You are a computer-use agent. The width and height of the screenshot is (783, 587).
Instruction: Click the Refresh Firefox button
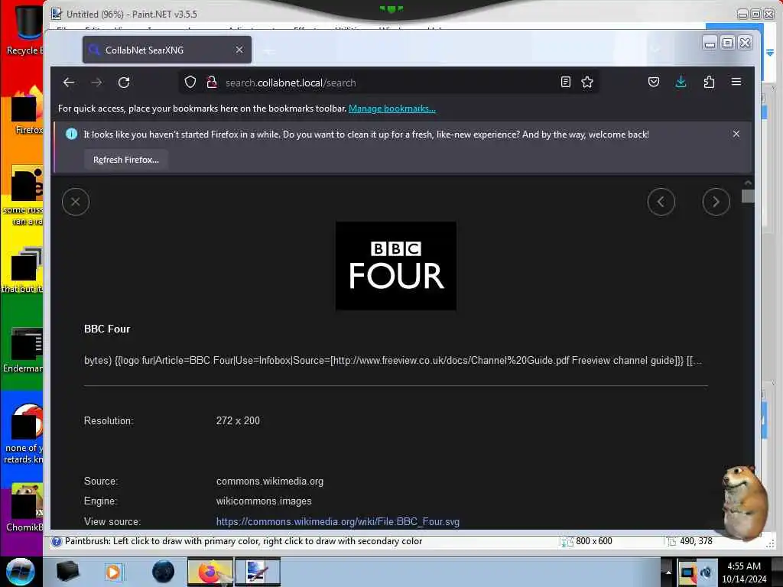click(x=126, y=160)
